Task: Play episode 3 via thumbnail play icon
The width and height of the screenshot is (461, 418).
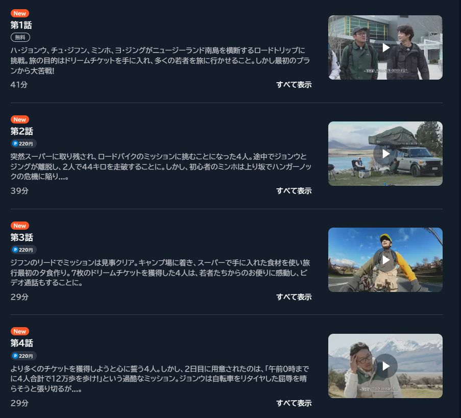Action: (x=385, y=260)
